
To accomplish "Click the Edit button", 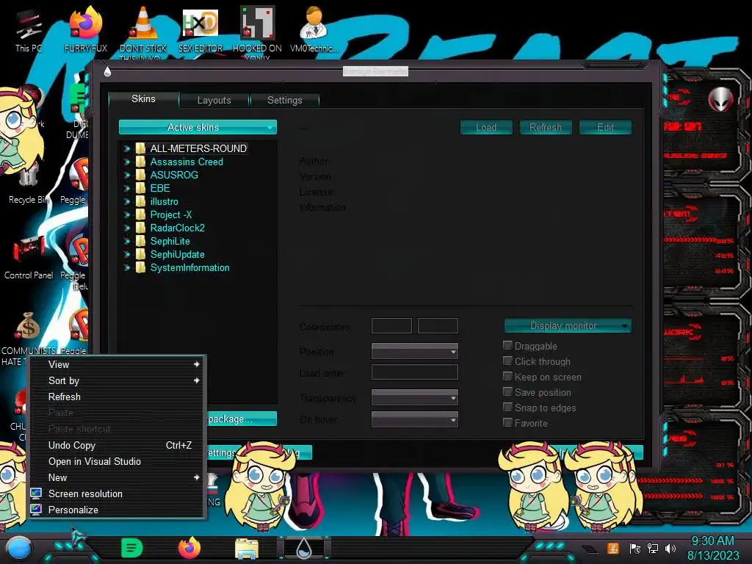I will 605,127.
